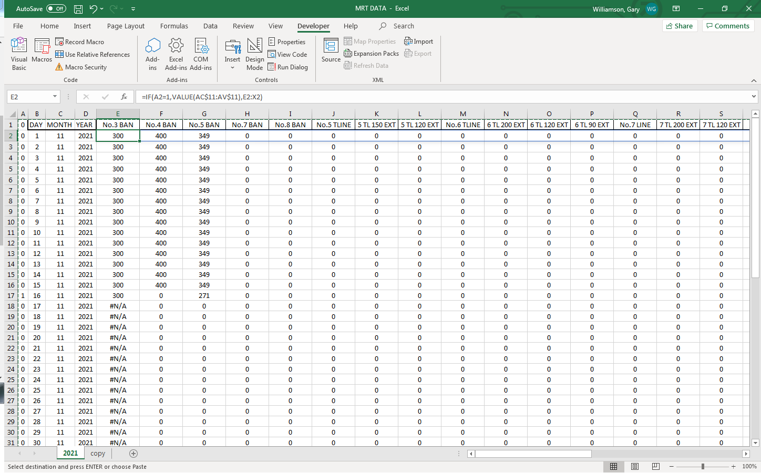This screenshot has width=761, height=473.
Task: Open the Name Box dropdown
Action: pyautogui.click(x=55, y=97)
